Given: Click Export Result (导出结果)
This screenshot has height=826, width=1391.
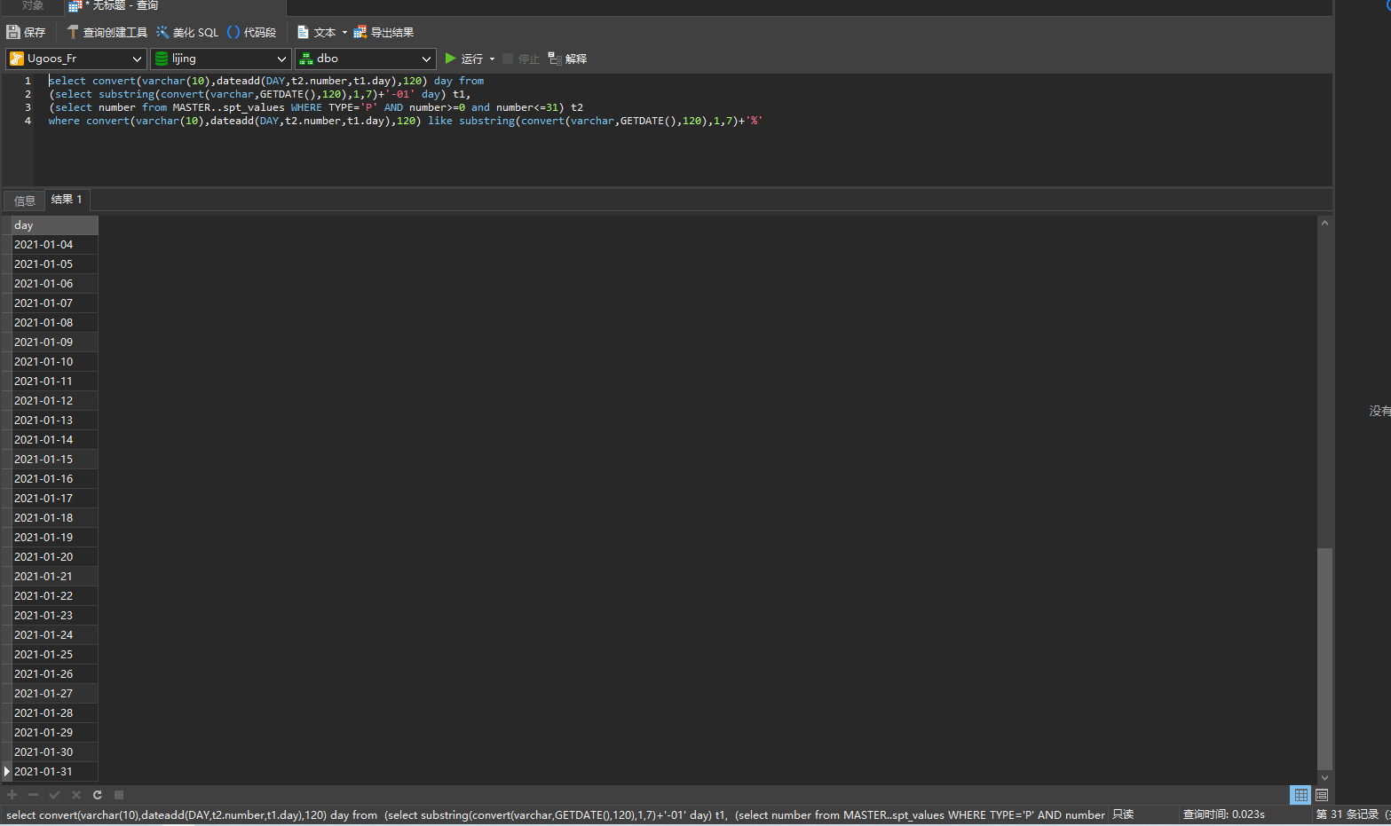Looking at the screenshot, I should (x=383, y=32).
